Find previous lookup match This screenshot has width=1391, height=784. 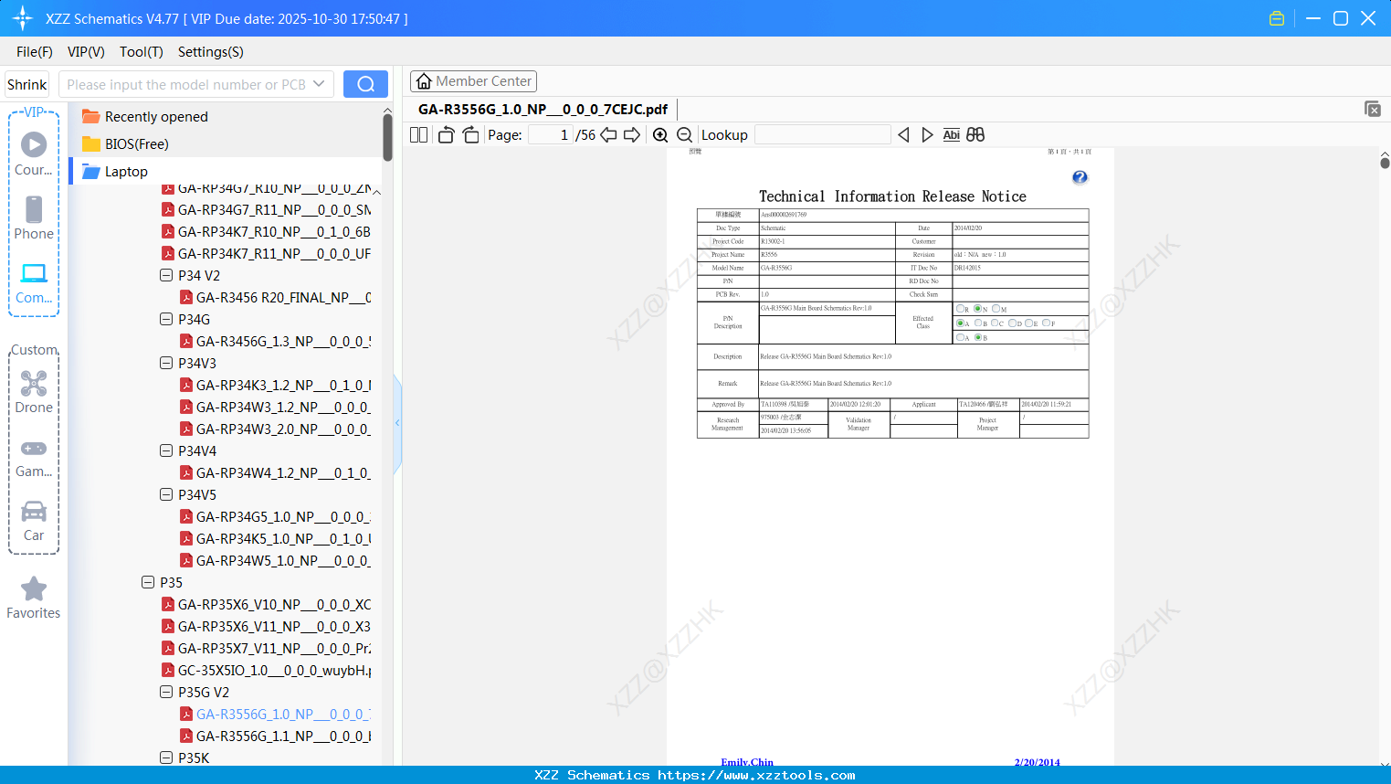tap(903, 134)
